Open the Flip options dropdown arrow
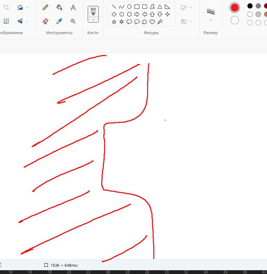The width and height of the screenshot is (267, 274). [x=27, y=21]
